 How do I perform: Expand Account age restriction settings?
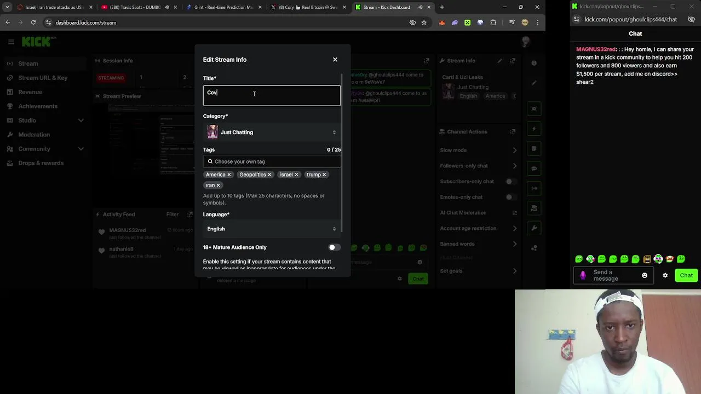[478, 228]
